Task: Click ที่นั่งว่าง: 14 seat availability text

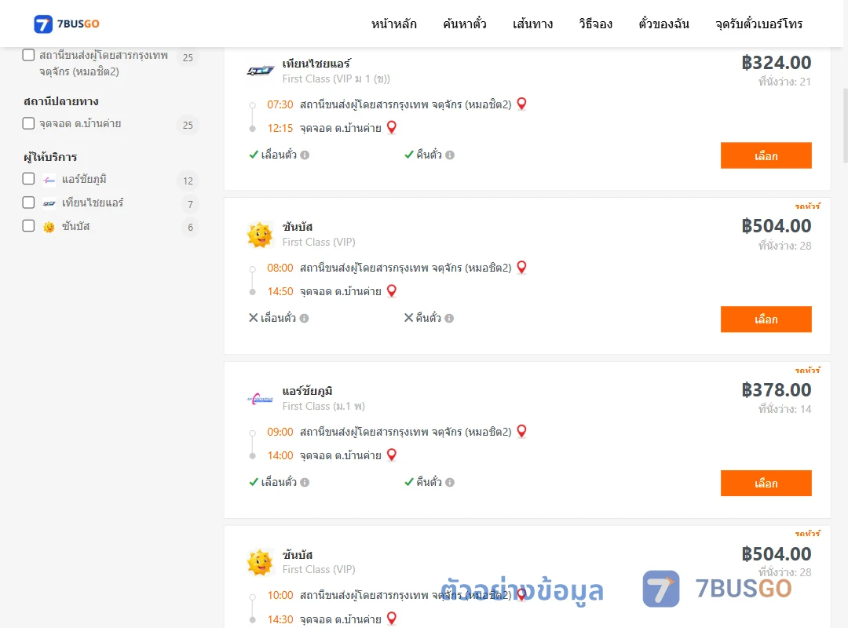Action: pyautogui.click(x=784, y=409)
